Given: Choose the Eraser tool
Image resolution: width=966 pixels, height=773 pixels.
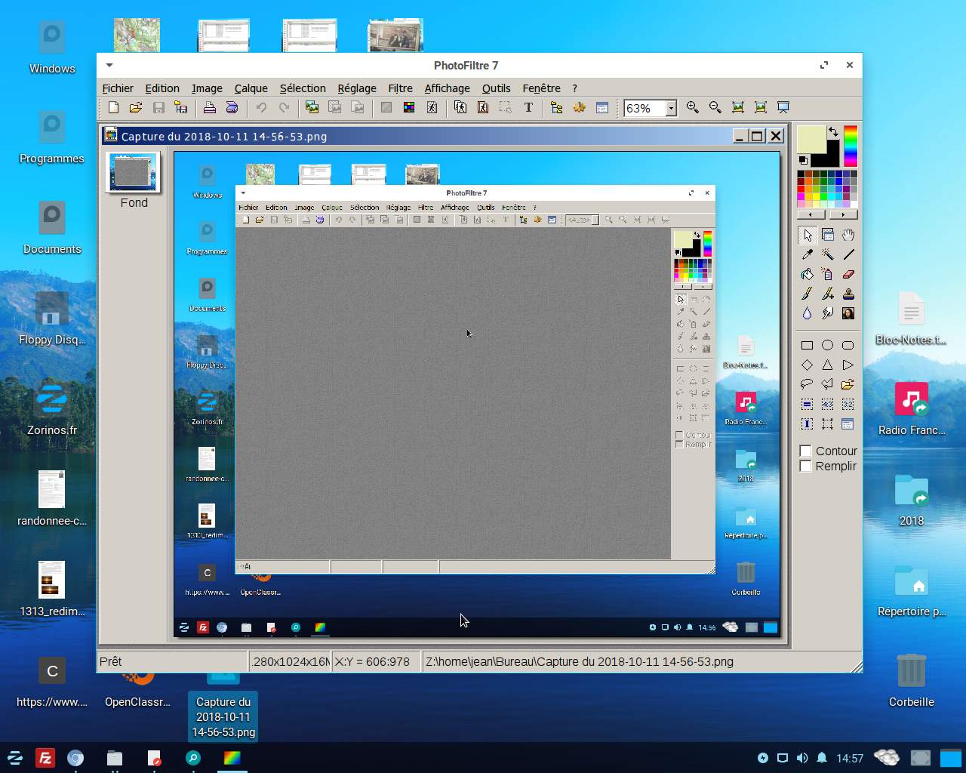Looking at the screenshot, I should 848,274.
